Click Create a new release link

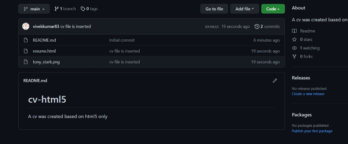308,94
